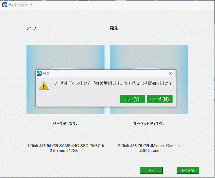The image size is (215, 178).
Task: Select the warning message about target disk data
Action: tap(113, 83)
